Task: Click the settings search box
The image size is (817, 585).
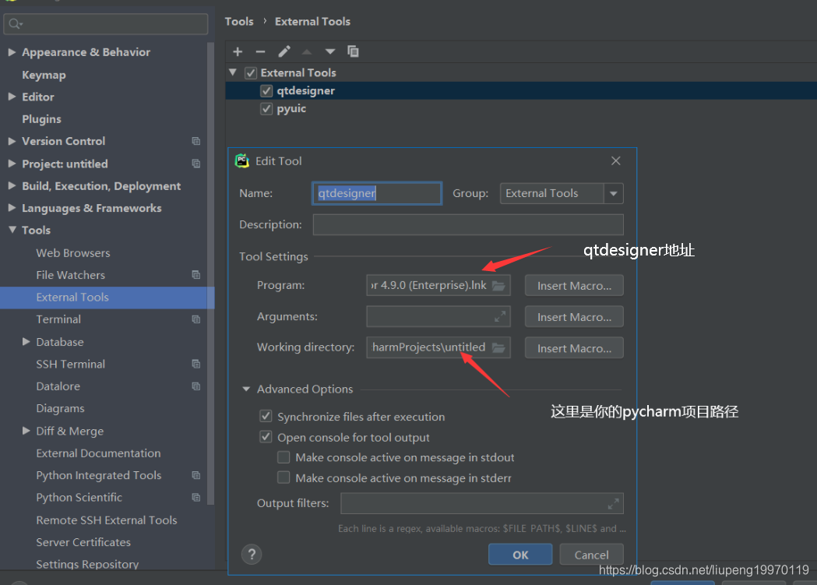Action: (x=106, y=24)
